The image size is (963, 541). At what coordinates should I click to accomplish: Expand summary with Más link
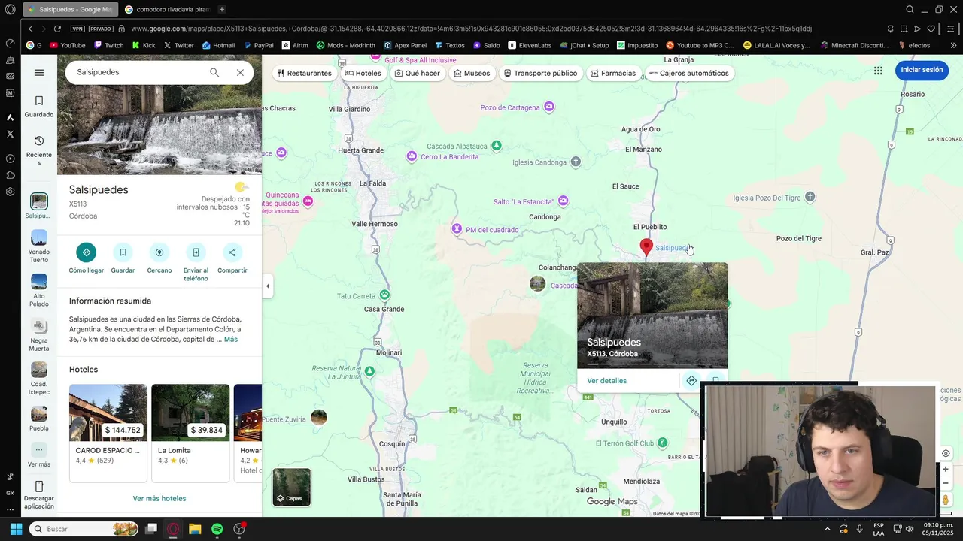click(230, 340)
